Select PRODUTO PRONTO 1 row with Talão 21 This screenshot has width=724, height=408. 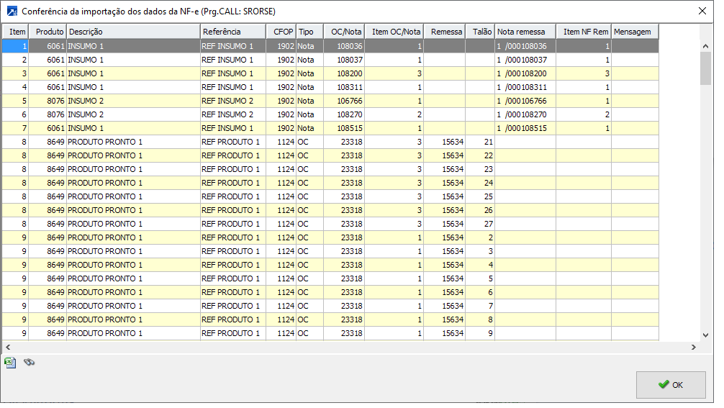click(x=133, y=142)
